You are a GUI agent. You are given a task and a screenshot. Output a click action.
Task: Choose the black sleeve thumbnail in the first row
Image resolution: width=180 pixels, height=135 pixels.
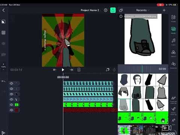coord(150,79)
